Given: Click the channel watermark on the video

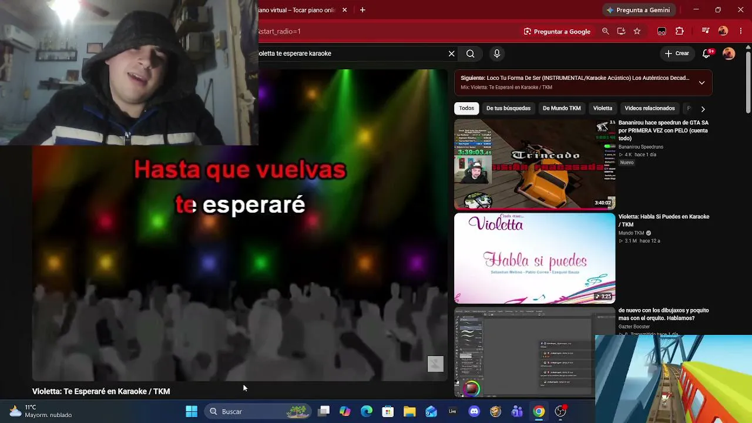Looking at the screenshot, I should (x=435, y=364).
